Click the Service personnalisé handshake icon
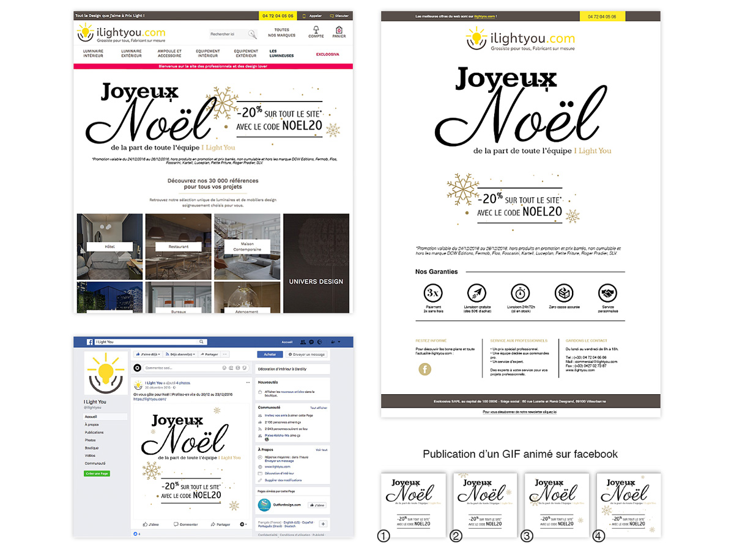 607,292
